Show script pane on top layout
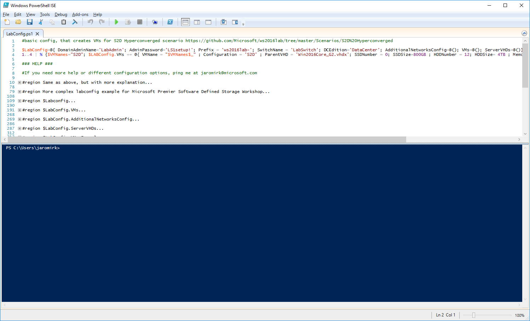Viewport: 530px width, 321px height. [185, 22]
